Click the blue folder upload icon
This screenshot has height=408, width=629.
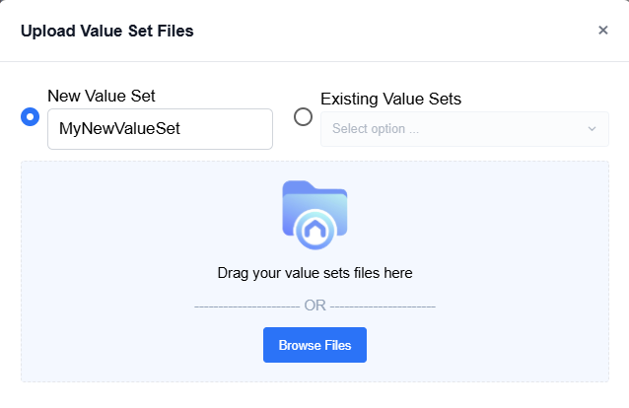click(x=314, y=215)
